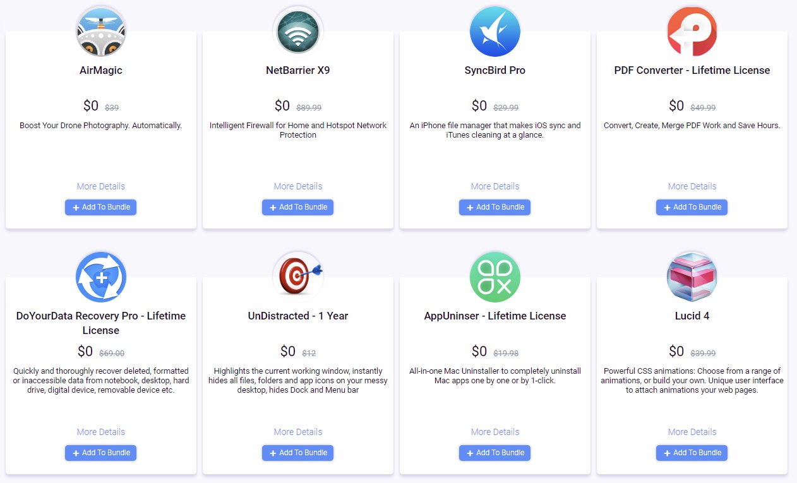Screen dimensions: 797x483
Task: Click the PDF Converter red icon
Action: 692,32
